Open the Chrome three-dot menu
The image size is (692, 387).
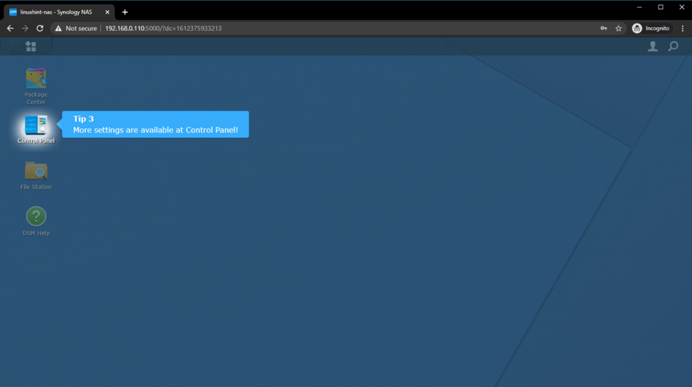point(683,28)
